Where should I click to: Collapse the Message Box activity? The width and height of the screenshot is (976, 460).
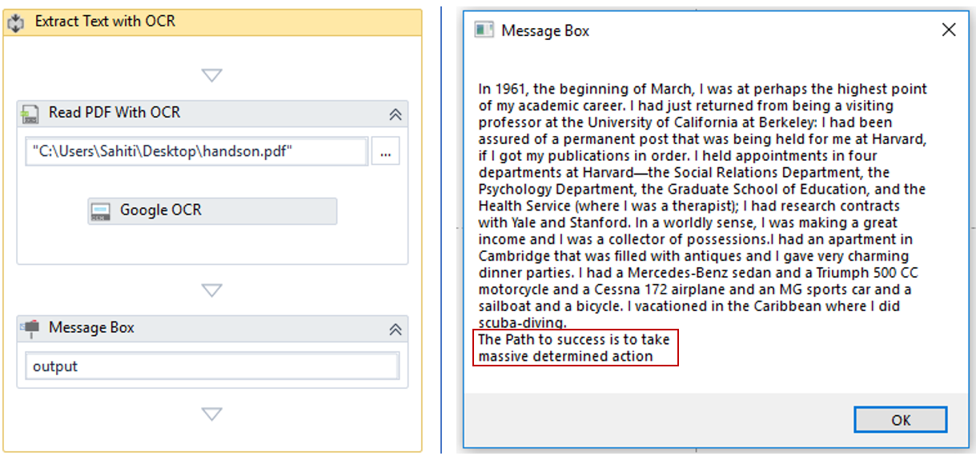click(395, 329)
